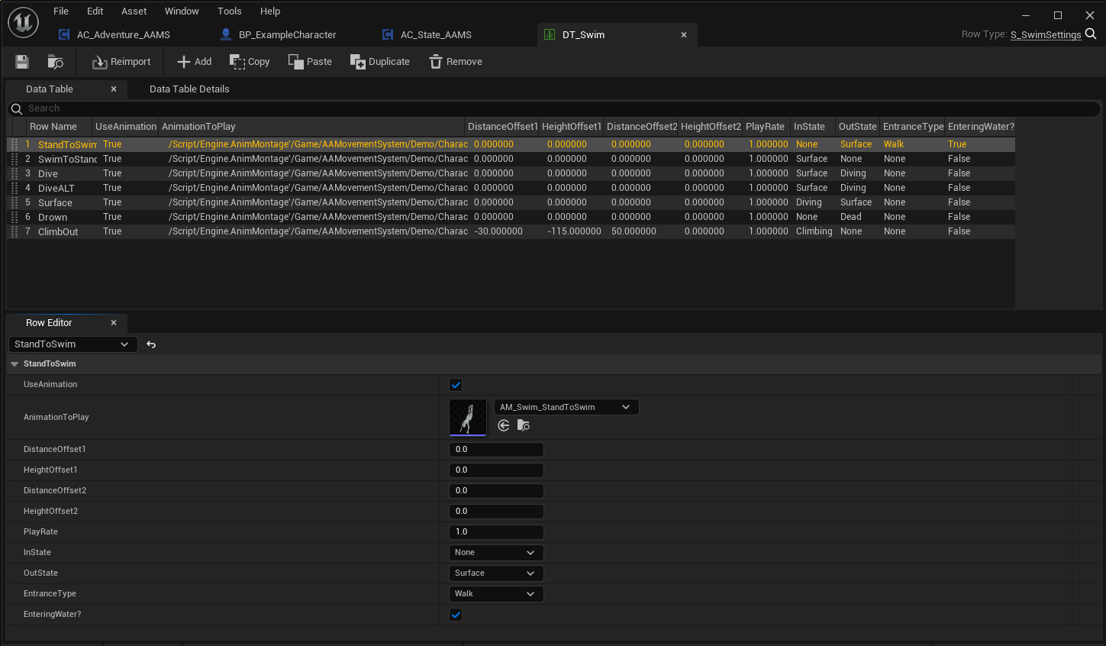Click the Save floppy disk icon
Image resolution: width=1106 pixels, height=646 pixels.
pos(22,62)
